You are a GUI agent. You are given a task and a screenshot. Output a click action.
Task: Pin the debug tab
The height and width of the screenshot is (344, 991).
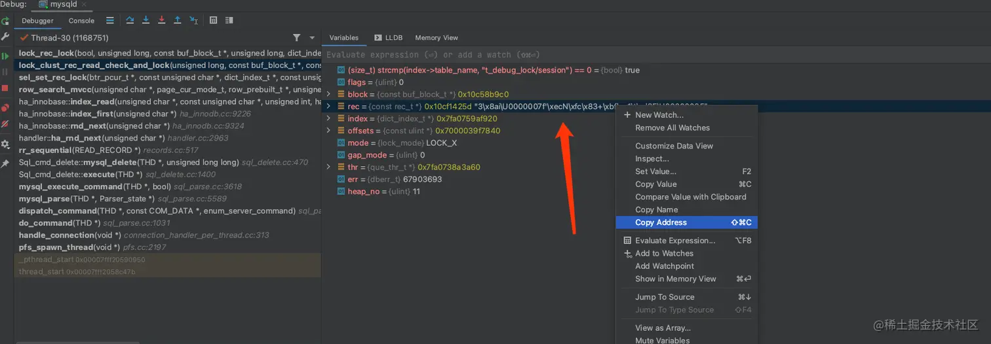[5, 163]
